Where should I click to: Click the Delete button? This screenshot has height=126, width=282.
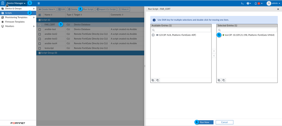(73, 9)
